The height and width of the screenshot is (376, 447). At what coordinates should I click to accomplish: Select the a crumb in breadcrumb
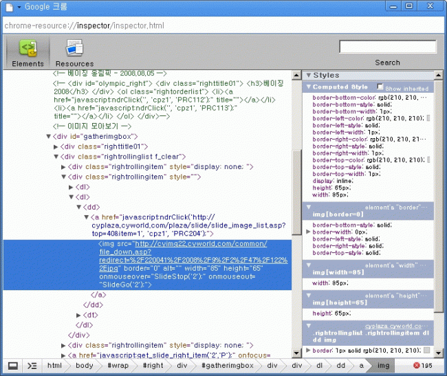click(362, 366)
